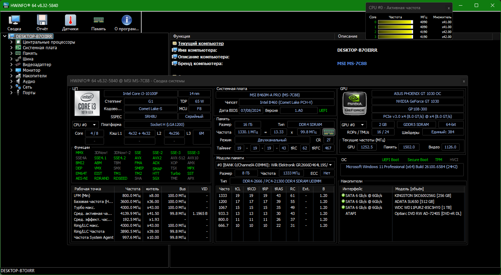Click the NVIDIA GeForce logo

click(x=354, y=103)
